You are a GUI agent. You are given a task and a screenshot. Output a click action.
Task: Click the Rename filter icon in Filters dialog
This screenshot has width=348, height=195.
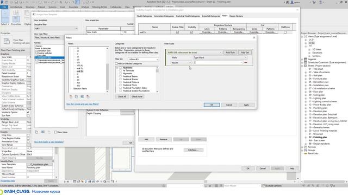coord(82,97)
